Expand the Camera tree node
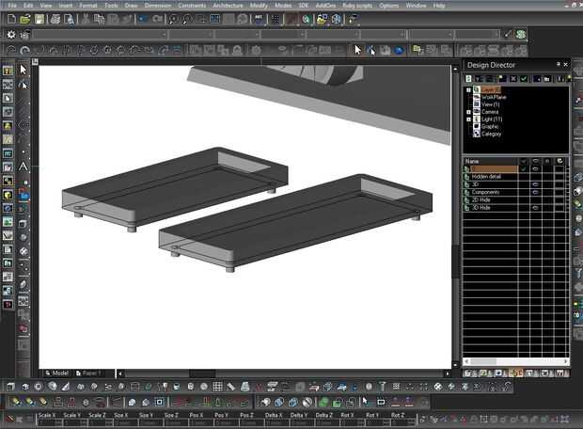 (468, 112)
